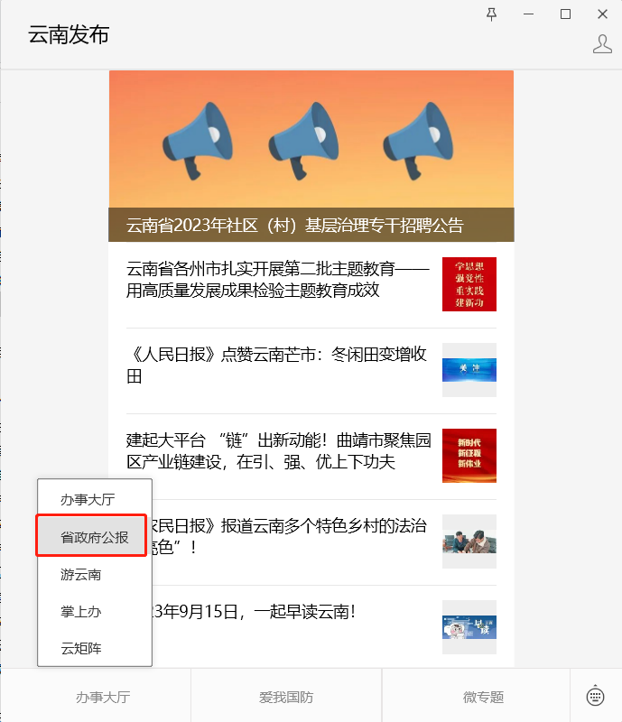Open 曲靖市聚焦园区产业链建设 headline

click(279, 450)
